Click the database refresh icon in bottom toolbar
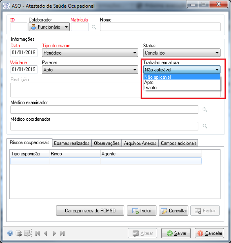Image resolution: width=231 pixels, height=243 pixels. tap(18, 233)
